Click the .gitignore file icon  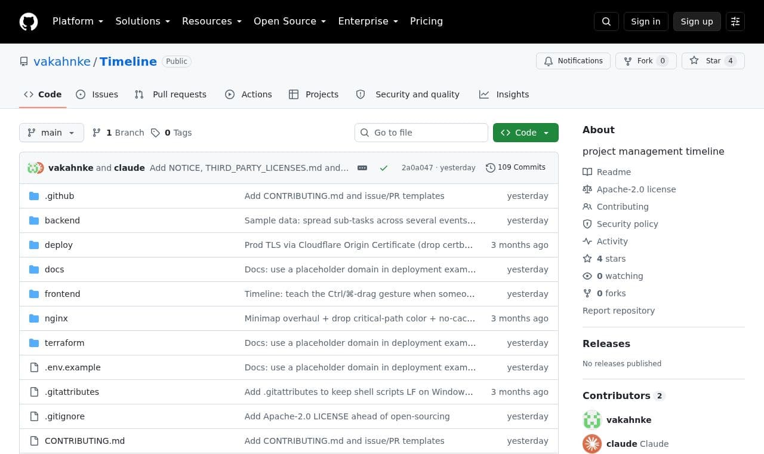tap(34, 416)
